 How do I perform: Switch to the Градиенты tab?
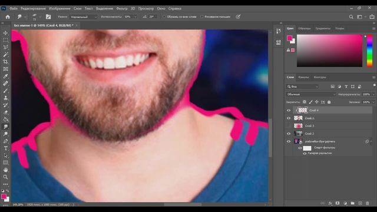coord(323,28)
